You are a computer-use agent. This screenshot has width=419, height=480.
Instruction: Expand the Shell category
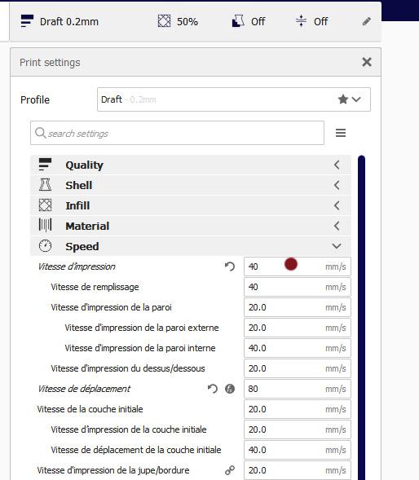[x=191, y=185]
